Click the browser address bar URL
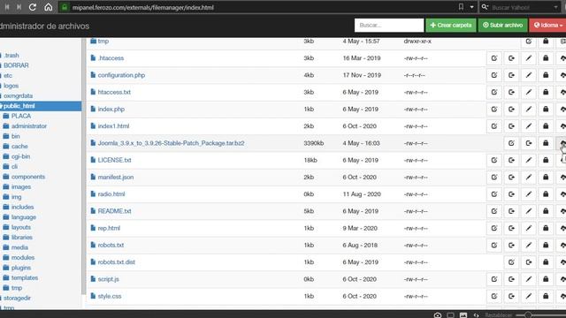 pyautogui.click(x=143, y=7)
